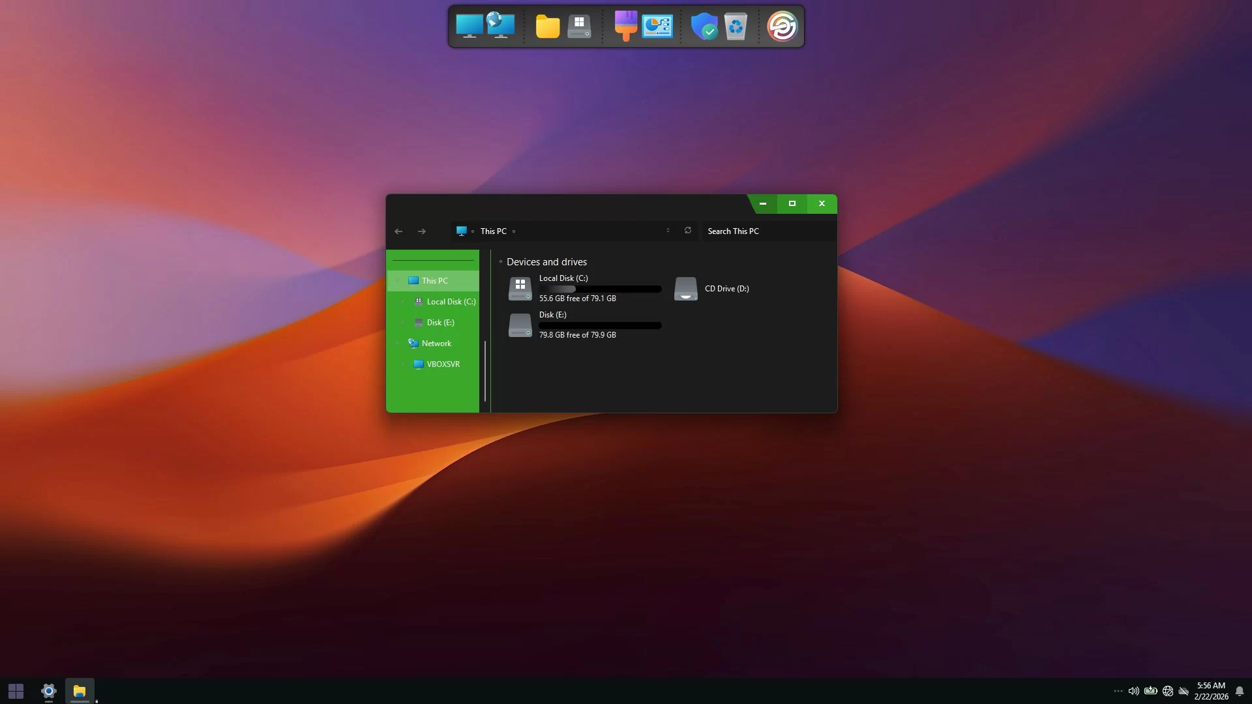Open Recycle Bin in dock
This screenshot has width=1252, height=704.
click(x=736, y=27)
